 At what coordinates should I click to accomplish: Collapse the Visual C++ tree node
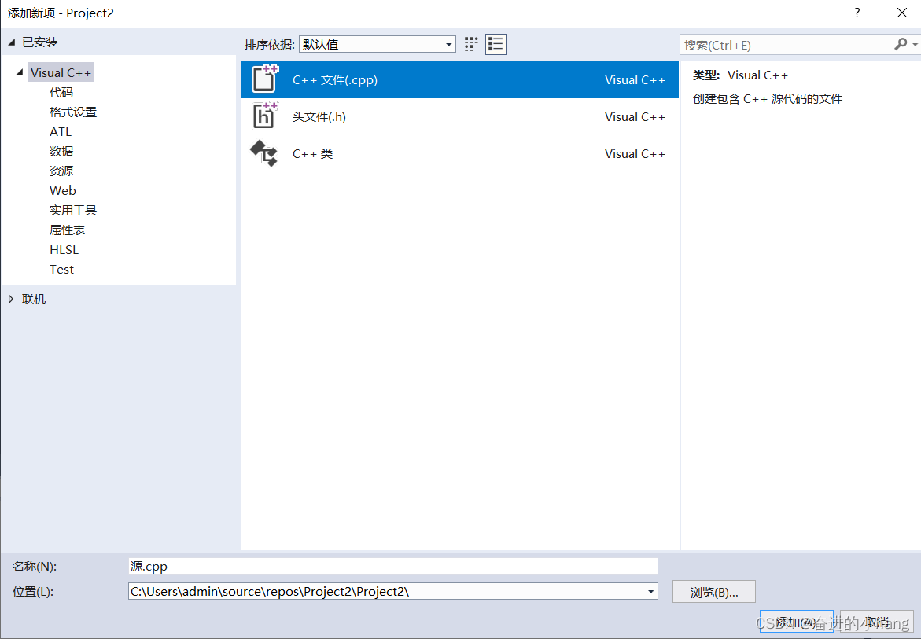click(20, 72)
